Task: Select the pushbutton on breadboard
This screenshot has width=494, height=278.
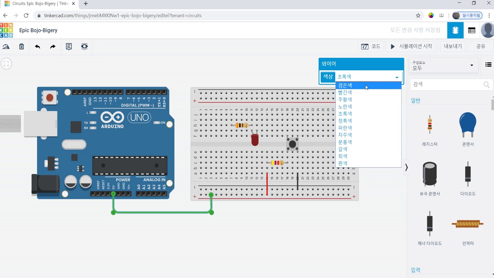Action: (x=293, y=144)
